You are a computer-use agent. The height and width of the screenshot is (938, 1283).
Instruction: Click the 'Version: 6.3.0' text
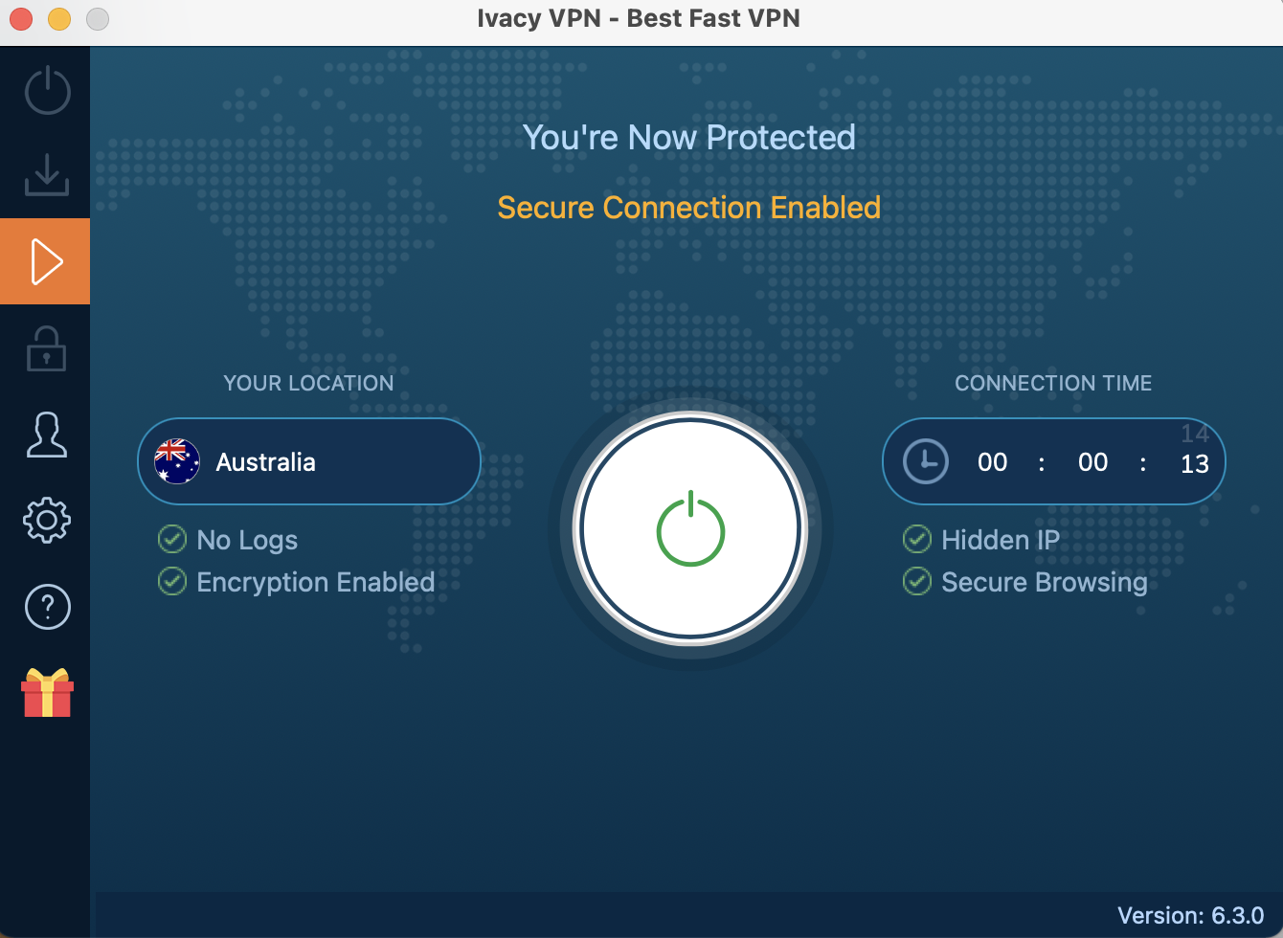click(1191, 915)
